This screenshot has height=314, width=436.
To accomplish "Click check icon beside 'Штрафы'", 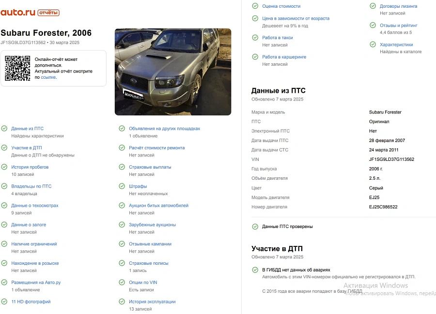I will (122, 186).
